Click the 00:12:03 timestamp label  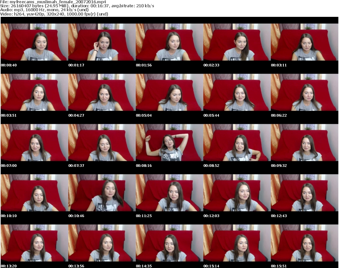[212, 216]
